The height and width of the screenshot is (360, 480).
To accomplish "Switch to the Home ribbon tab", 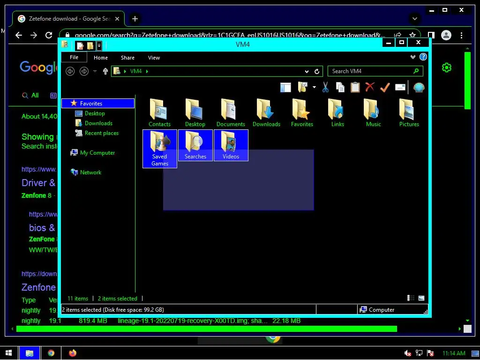I will point(101,58).
